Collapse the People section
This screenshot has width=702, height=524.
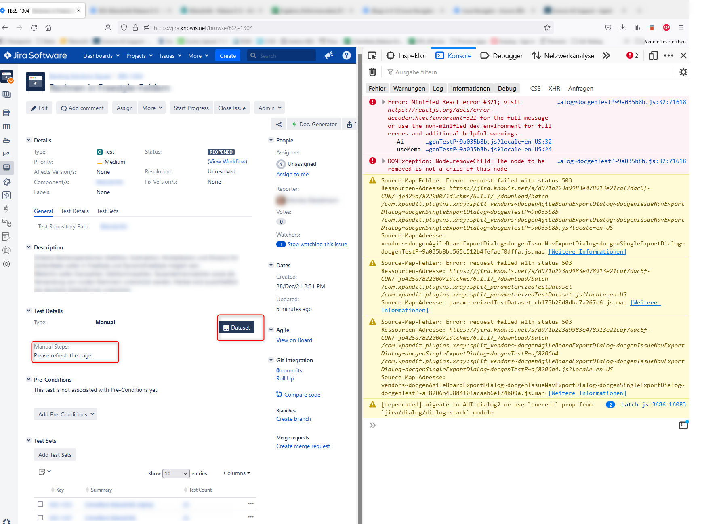click(271, 140)
